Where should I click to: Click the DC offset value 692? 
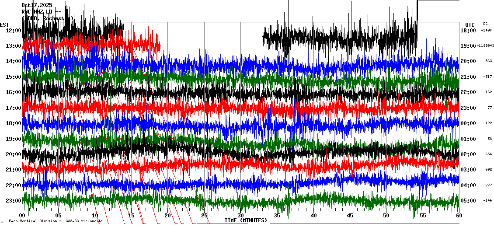(x=488, y=170)
